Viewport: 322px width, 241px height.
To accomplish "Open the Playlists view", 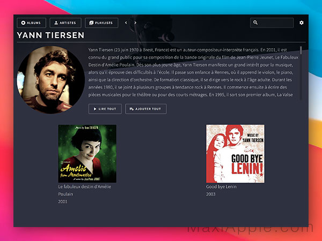I will (x=101, y=22).
